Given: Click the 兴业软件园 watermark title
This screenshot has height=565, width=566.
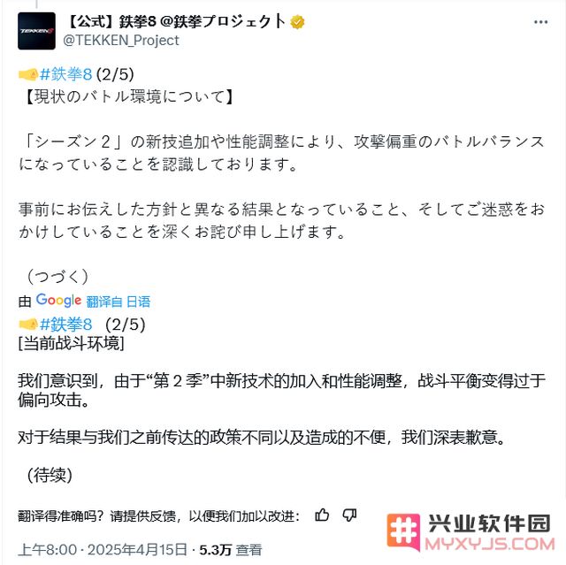Looking at the screenshot, I should (489, 523).
